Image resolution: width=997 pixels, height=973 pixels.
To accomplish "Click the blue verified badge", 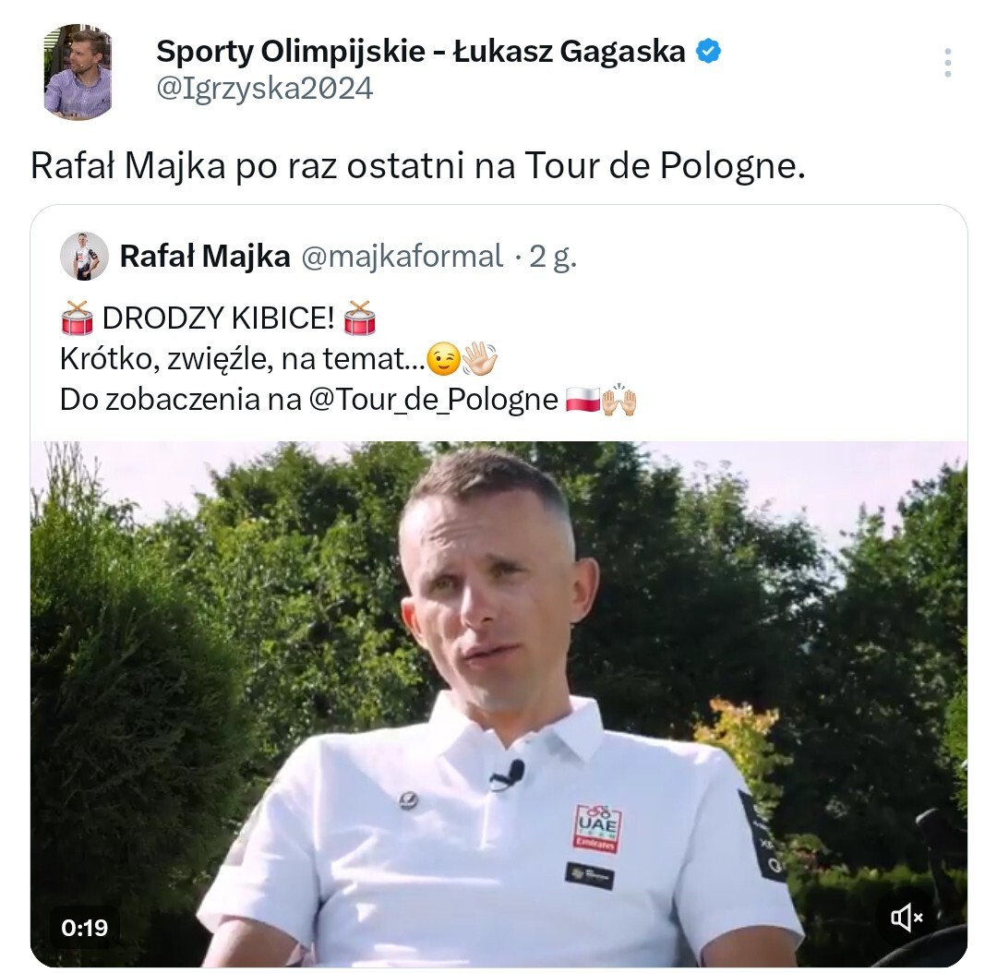I will coord(708,52).
